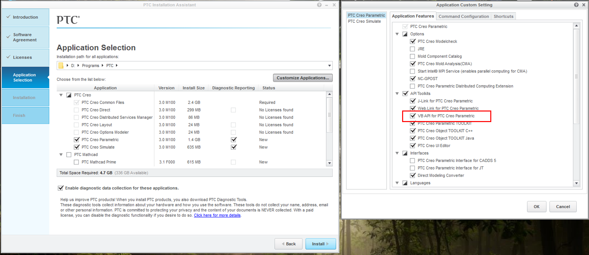Collapse the Languages feature group
Viewport: 589px width, 255px height.
397,183
